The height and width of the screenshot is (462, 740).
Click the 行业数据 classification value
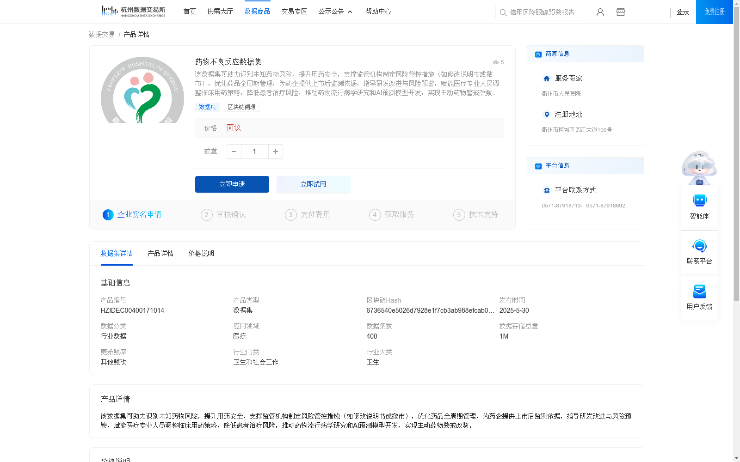pyautogui.click(x=113, y=336)
